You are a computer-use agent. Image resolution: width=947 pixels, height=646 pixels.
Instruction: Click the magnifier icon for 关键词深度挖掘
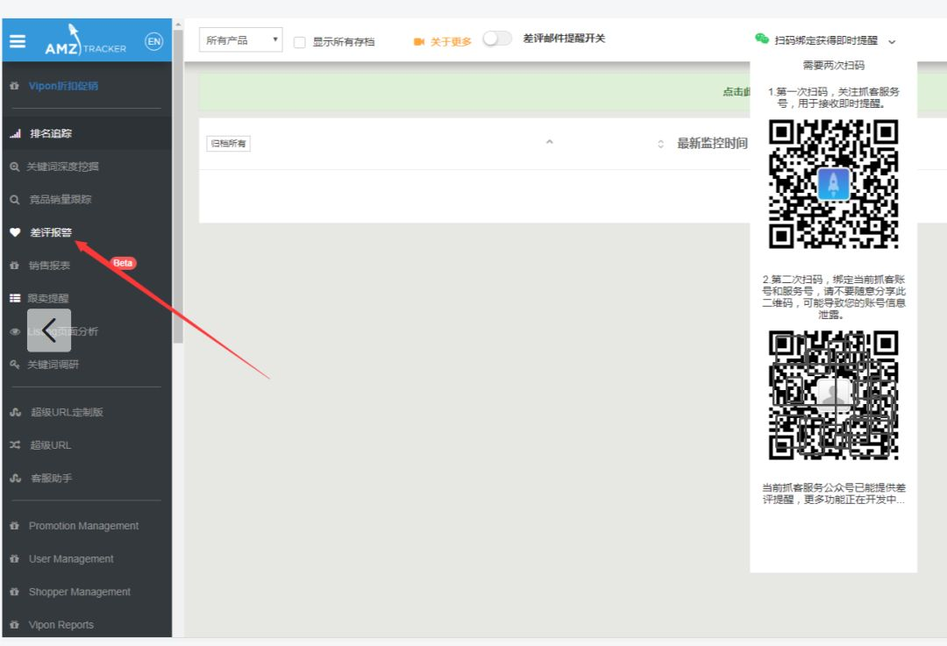point(15,167)
